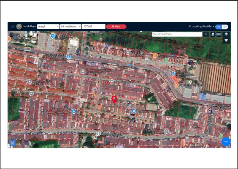Open the hamburger menu beside LandsMaps logo
This screenshot has width=238, height=169.
tap(13, 27)
